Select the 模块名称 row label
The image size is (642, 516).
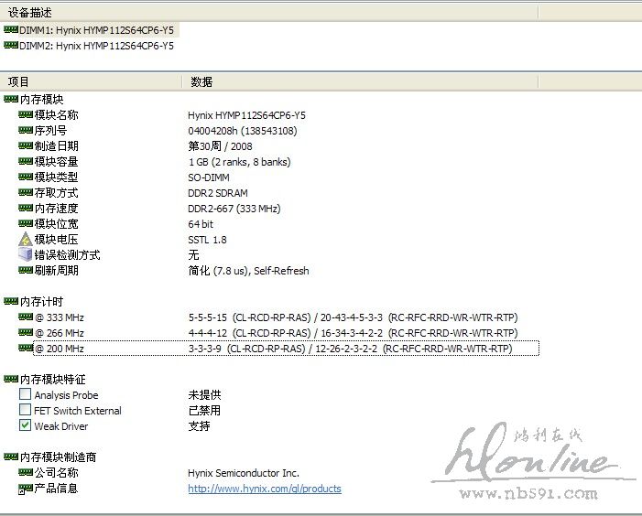point(56,115)
